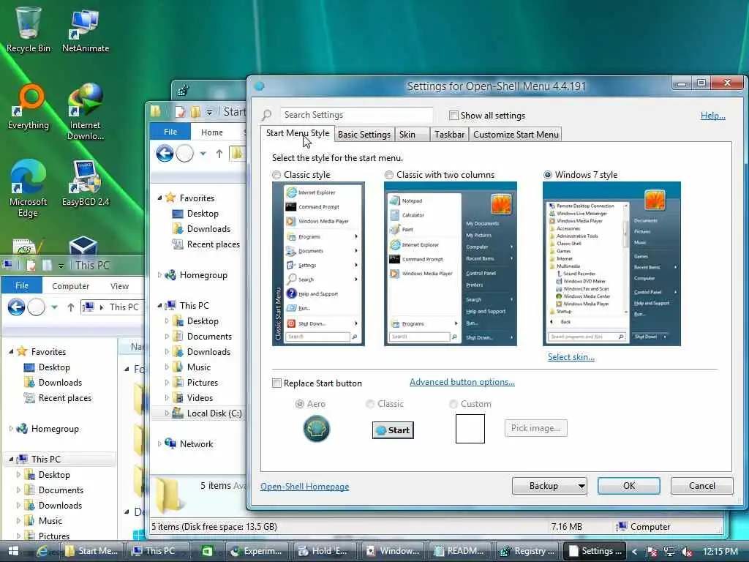Open the Everything search desktop icon
The image size is (749, 562).
29,108
